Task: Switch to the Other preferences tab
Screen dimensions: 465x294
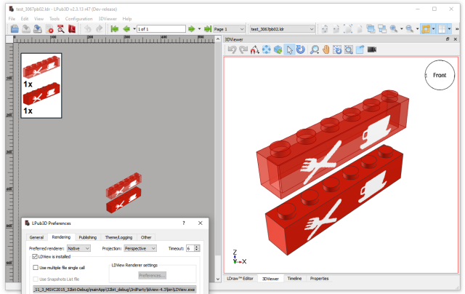Action: pos(146,237)
